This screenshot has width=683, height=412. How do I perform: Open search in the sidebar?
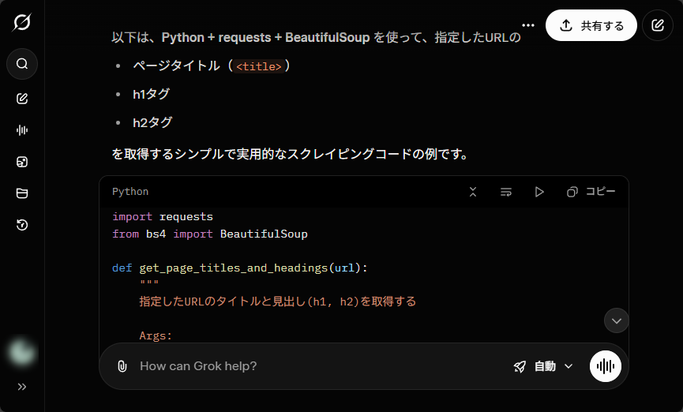[22, 64]
